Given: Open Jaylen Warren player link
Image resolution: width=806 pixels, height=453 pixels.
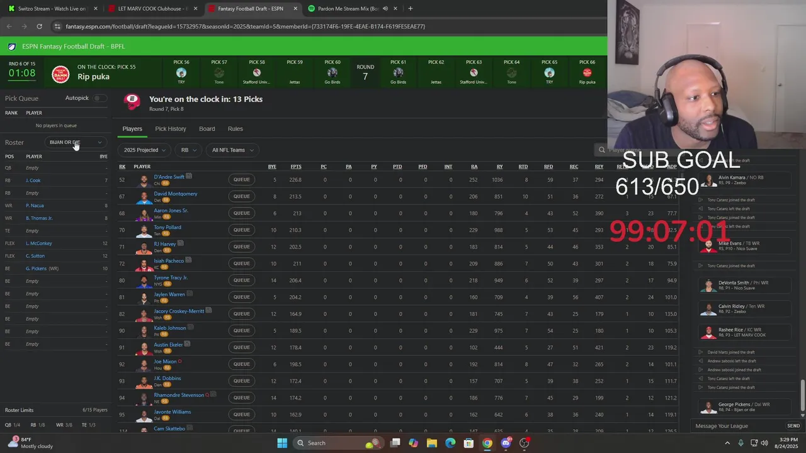Looking at the screenshot, I should coord(169,294).
